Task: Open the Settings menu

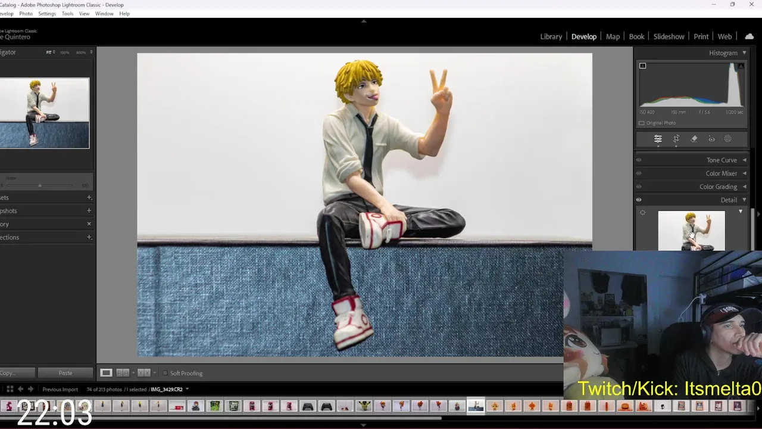Action: (x=46, y=14)
